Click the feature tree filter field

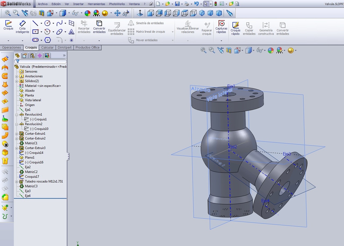click(x=40, y=61)
